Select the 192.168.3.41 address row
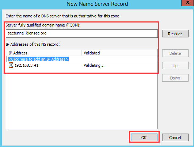The image size is (194, 147). tap(82, 65)
